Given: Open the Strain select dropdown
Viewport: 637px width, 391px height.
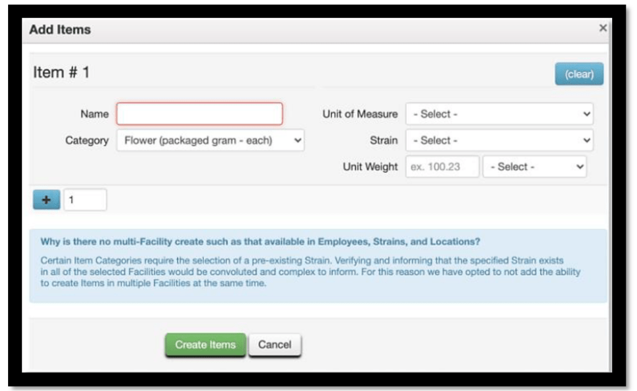Looking at the screenshot, I should pyautogui.click(x=499, y=140).
